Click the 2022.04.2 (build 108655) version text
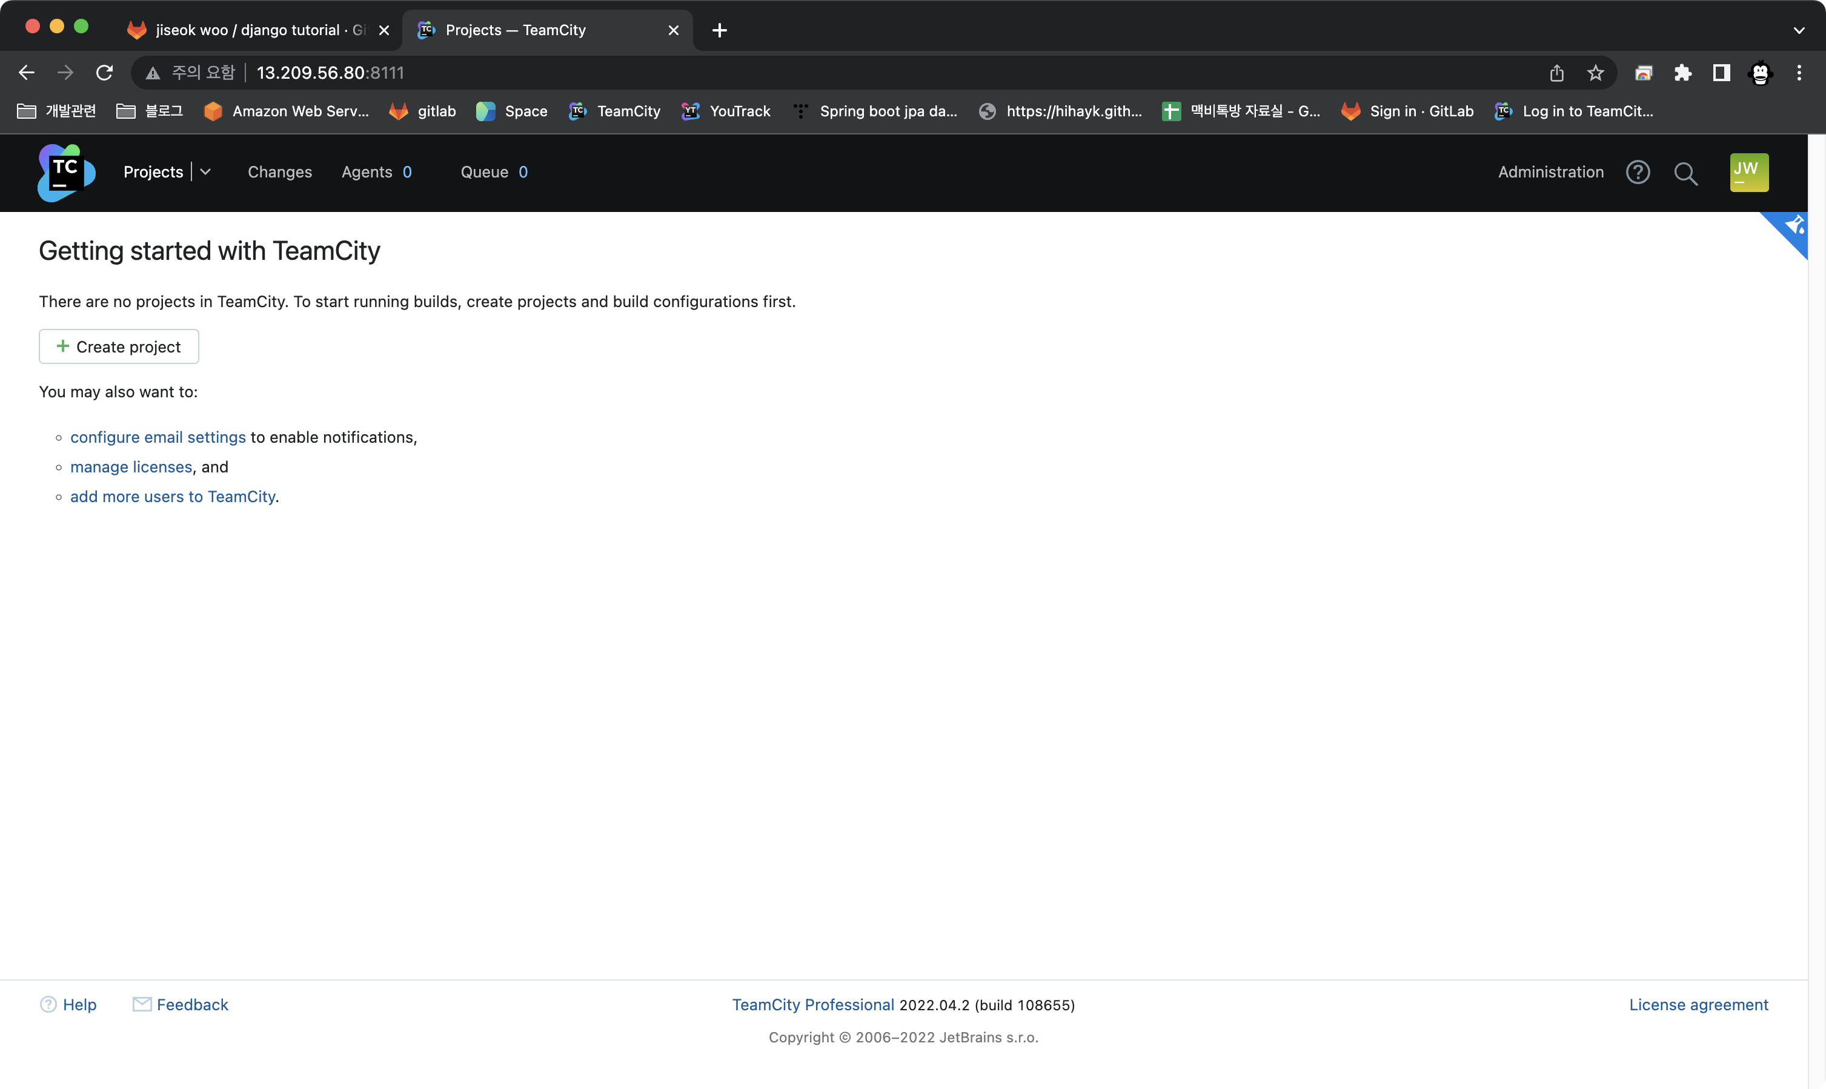The image size is (1826, 1089). point(987,1005)
